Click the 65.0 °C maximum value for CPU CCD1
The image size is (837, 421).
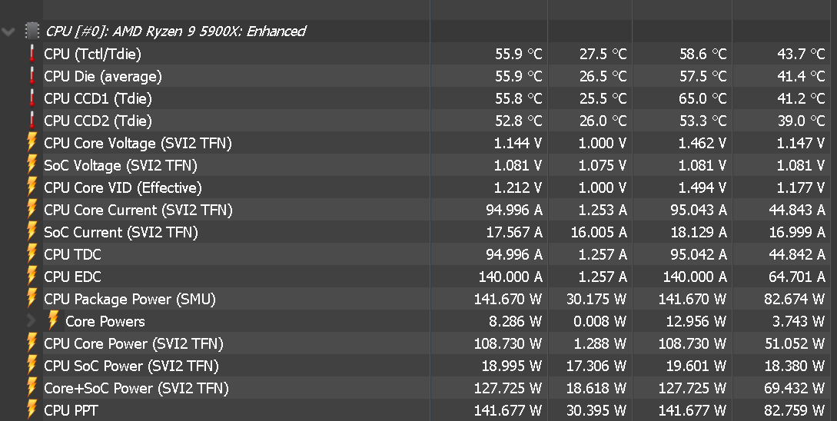(702, 98)
